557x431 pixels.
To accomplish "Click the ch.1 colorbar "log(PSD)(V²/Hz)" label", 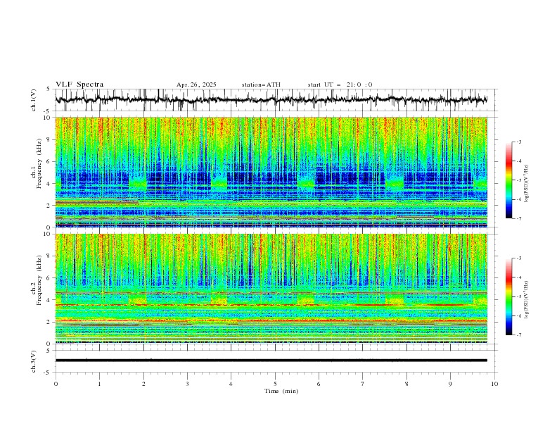I will tap(526, 184).
